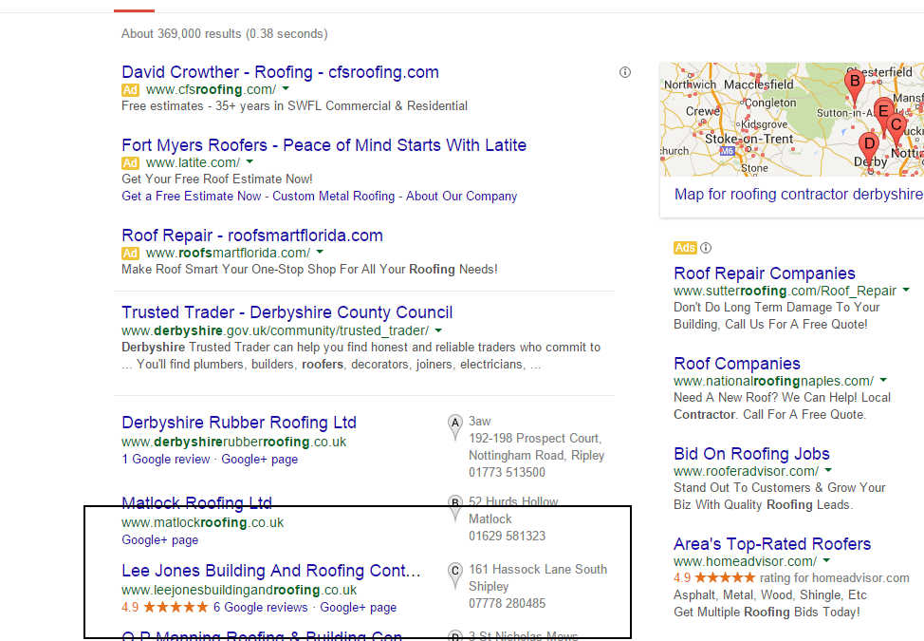The image size is (924, 641).
Task: Click www.matlockroofing.co.uk URL text
Action: (203, 522)
